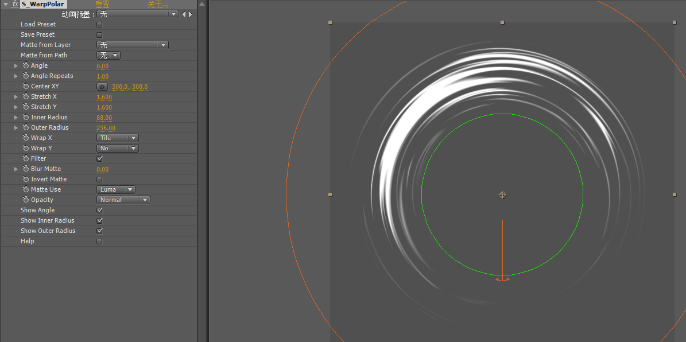Viewport: 686px width, 342px height.
Task: Click the Opacity stopwatch icon
Action: [26, 200]
